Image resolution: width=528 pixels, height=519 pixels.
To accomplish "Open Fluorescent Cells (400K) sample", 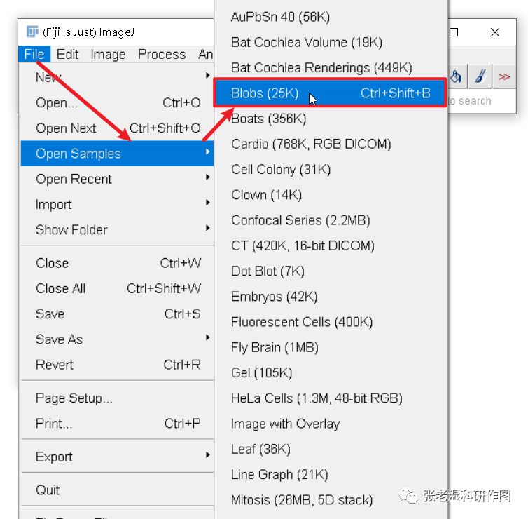I will 331,322.
